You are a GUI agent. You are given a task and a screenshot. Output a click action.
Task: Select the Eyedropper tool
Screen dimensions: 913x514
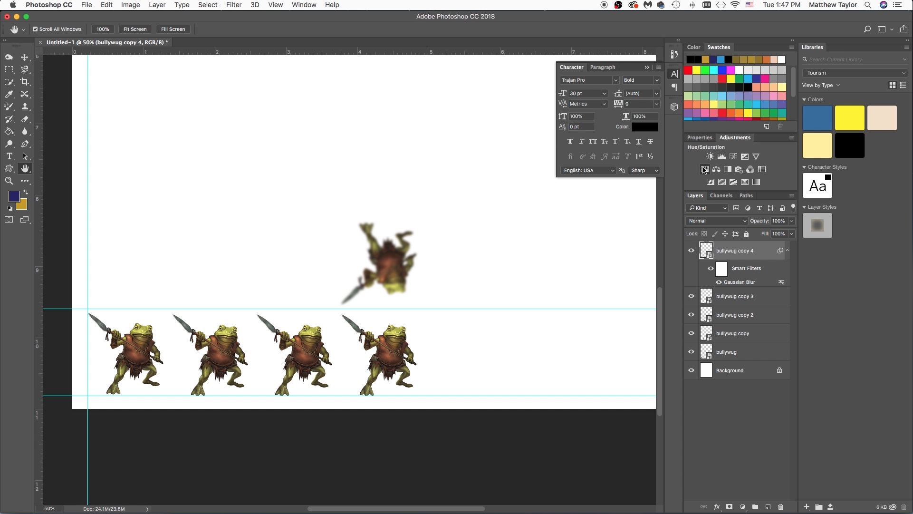[9, 94]
